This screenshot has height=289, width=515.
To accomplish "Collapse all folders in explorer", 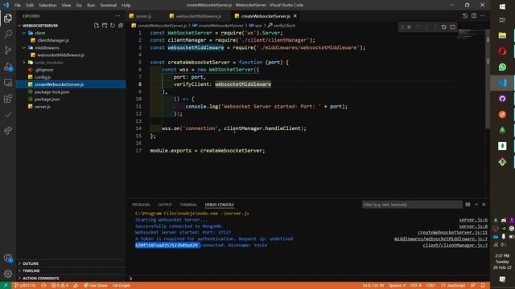I will tap(121, 26).
